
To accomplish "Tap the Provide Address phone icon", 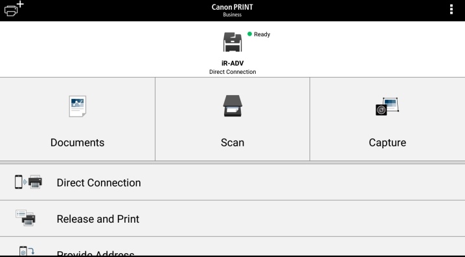I will pos(27,251).
